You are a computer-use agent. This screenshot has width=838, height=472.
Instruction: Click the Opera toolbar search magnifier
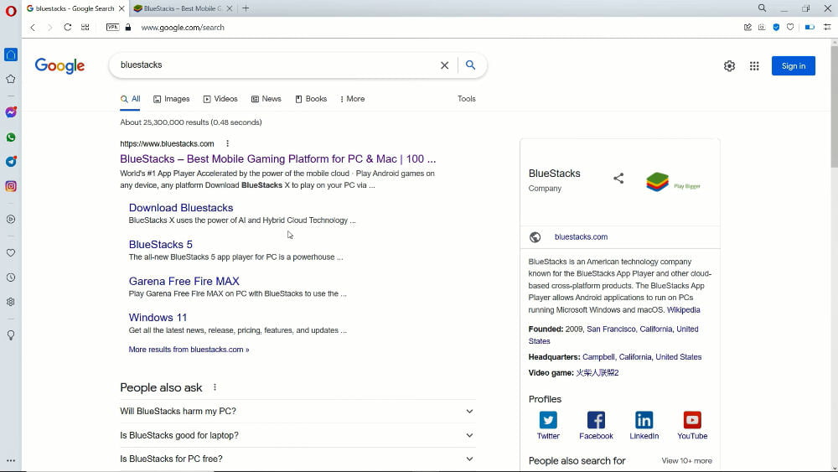point(762,8)
